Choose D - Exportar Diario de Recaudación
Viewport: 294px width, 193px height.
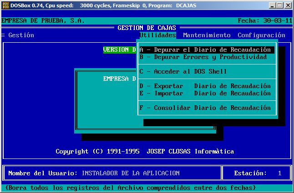point(207,86)
